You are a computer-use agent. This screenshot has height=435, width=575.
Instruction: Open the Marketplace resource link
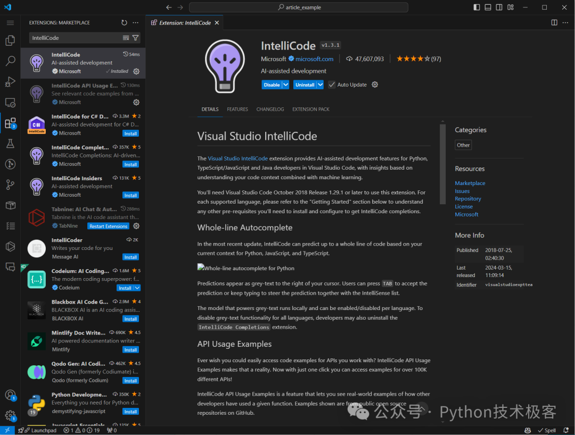coord(470,183)
